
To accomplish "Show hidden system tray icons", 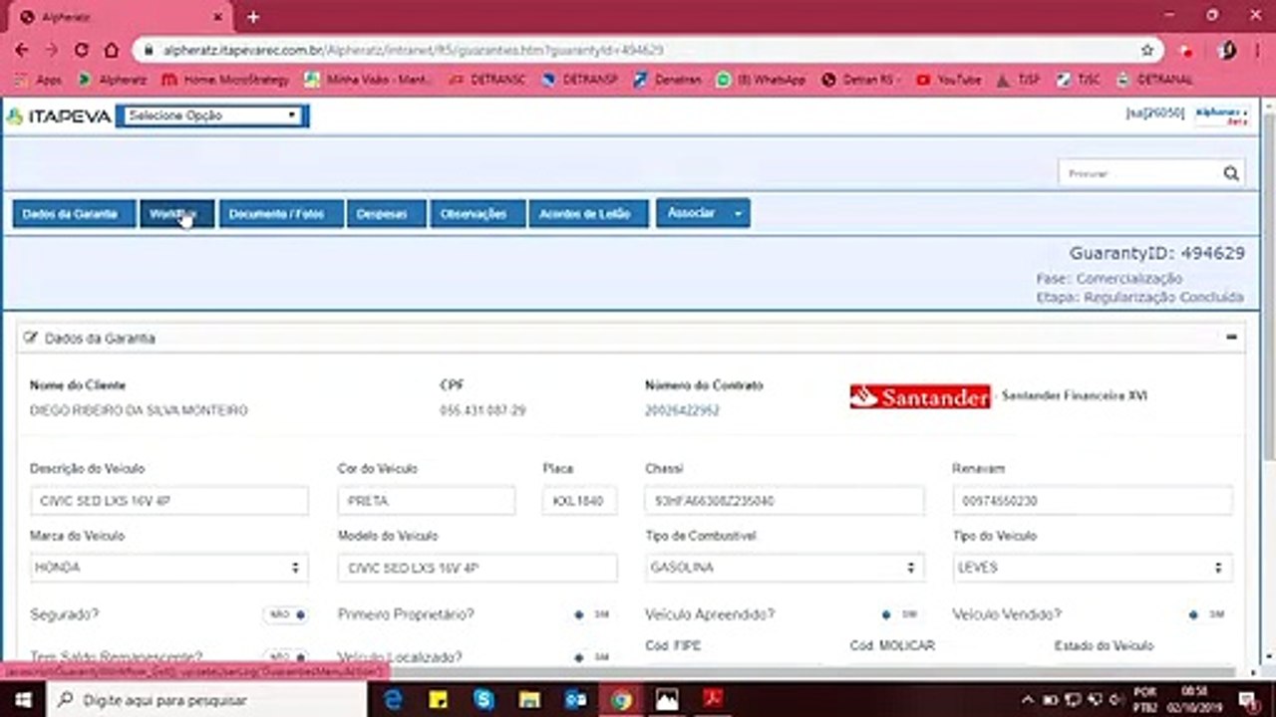I will [1028, 700].
